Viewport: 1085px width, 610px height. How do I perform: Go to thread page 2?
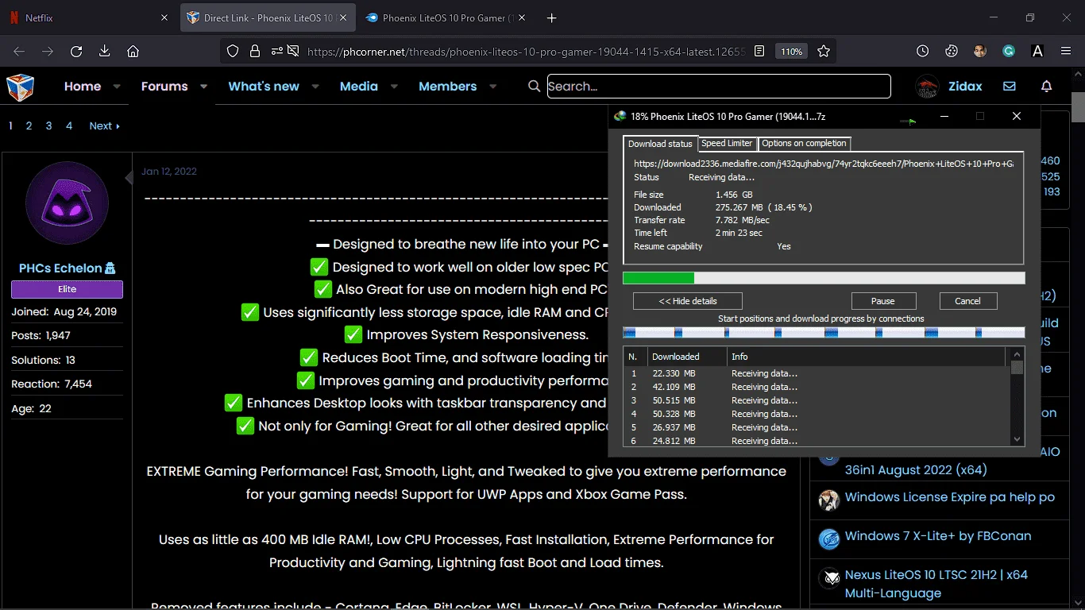[x=29, y=125]
